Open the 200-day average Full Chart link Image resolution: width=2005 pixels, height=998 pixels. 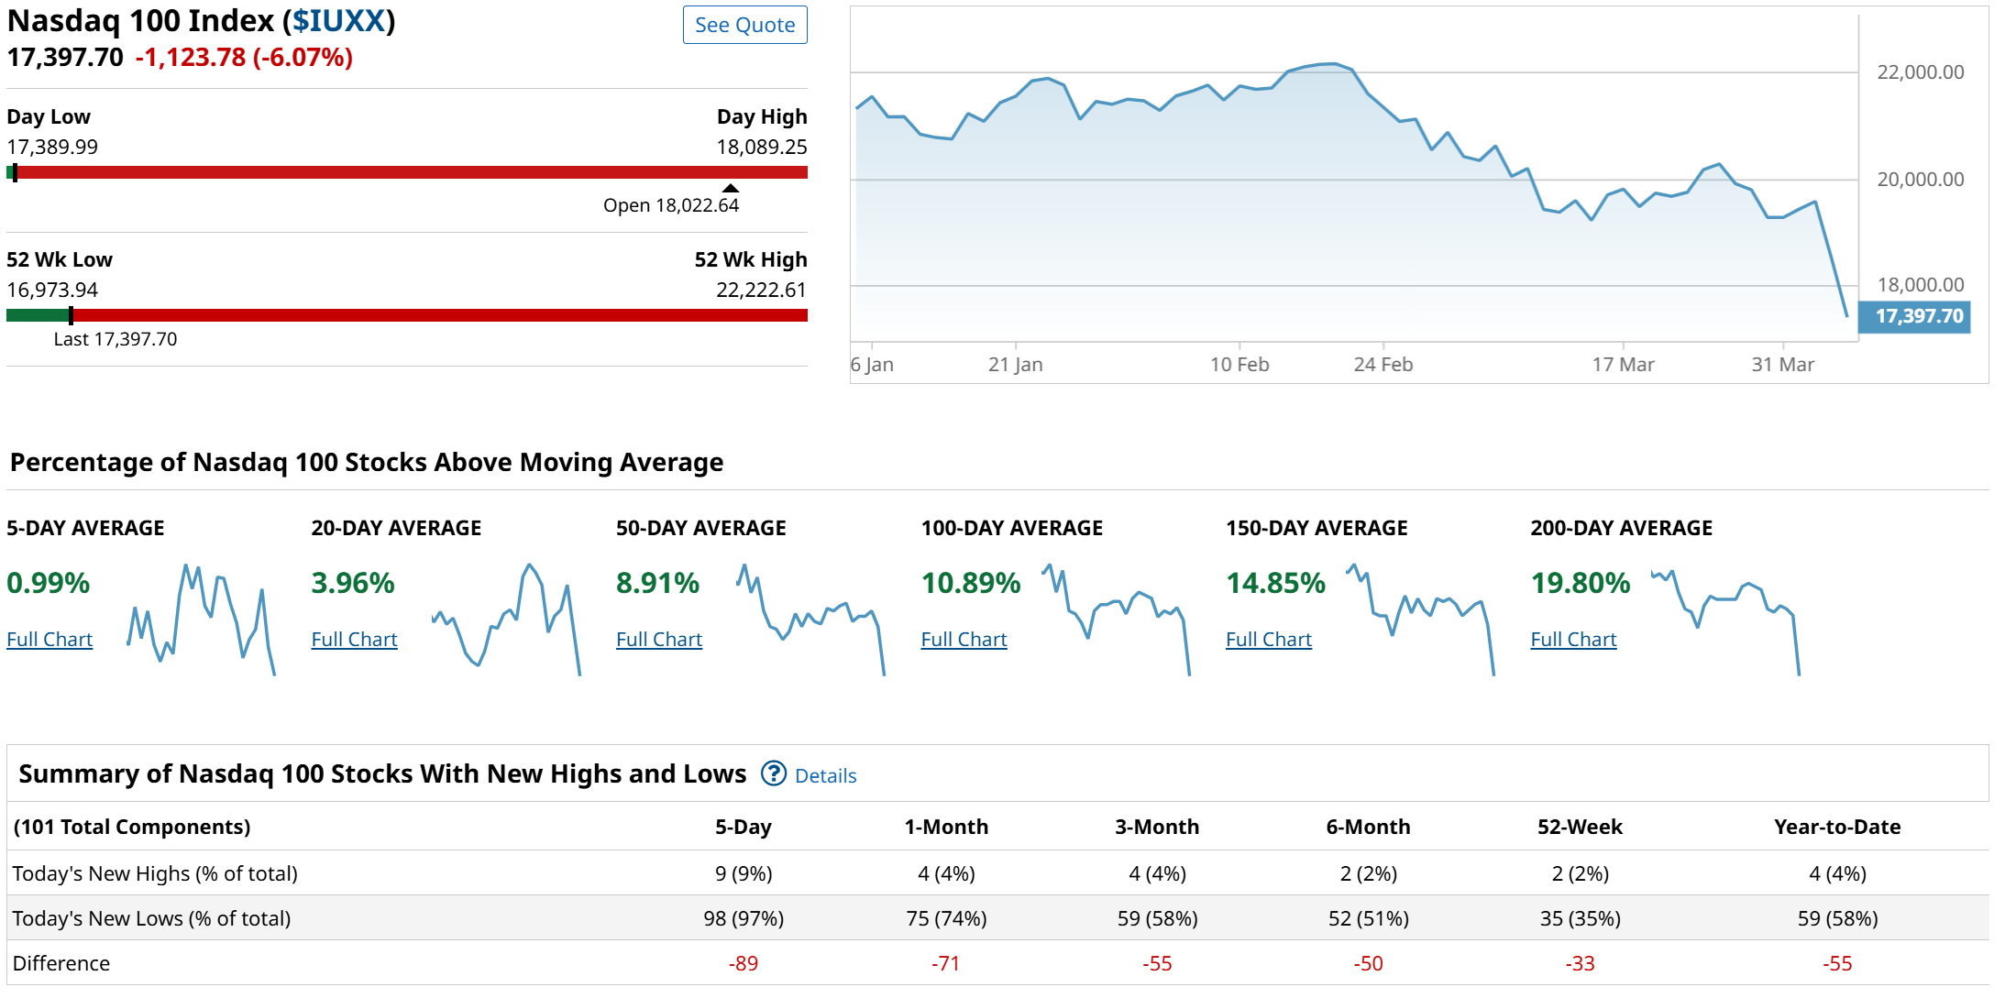(1573, 639)
